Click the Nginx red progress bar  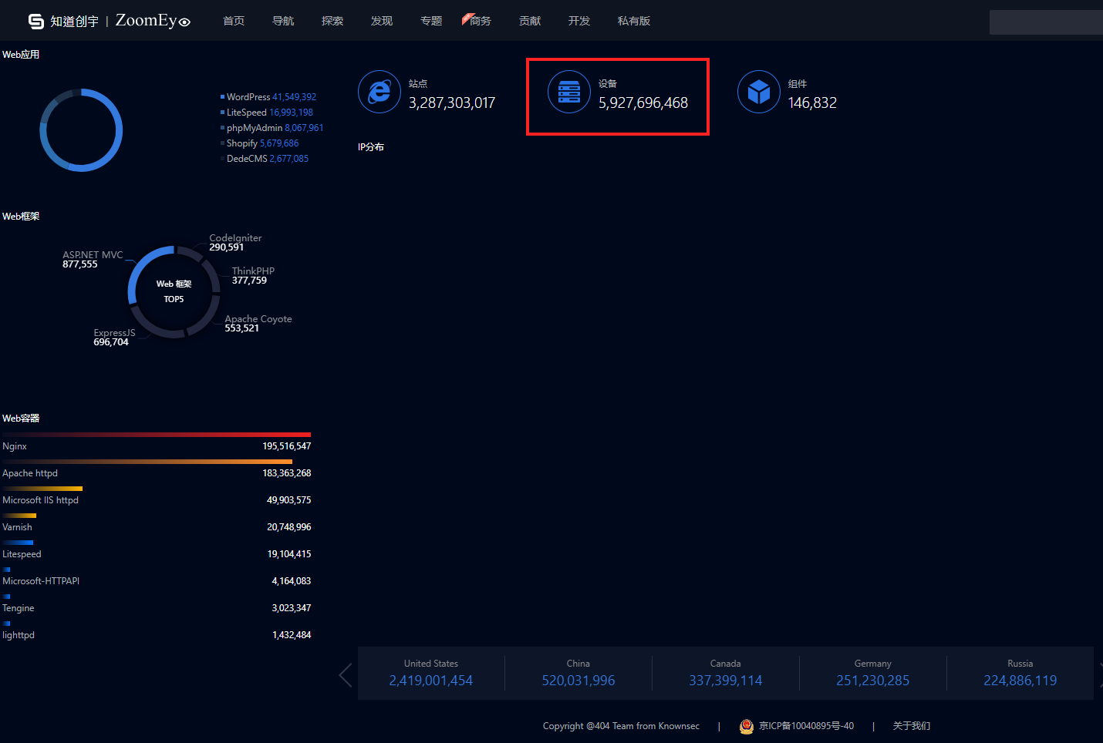(157, 435)
